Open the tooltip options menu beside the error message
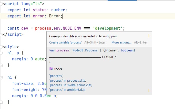 pyautogui.click(x=149, y=36)
